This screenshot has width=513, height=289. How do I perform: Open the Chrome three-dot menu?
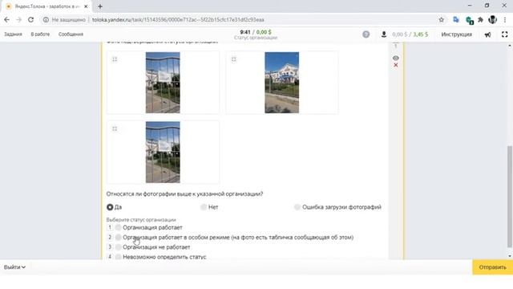[505, 19]
